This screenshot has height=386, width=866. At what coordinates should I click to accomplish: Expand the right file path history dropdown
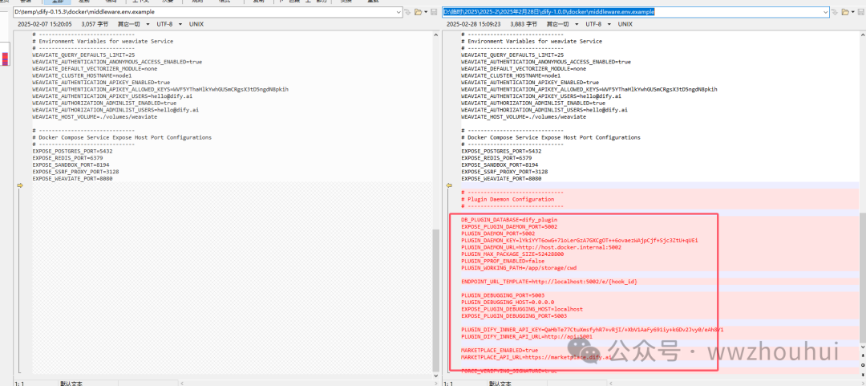824,13
